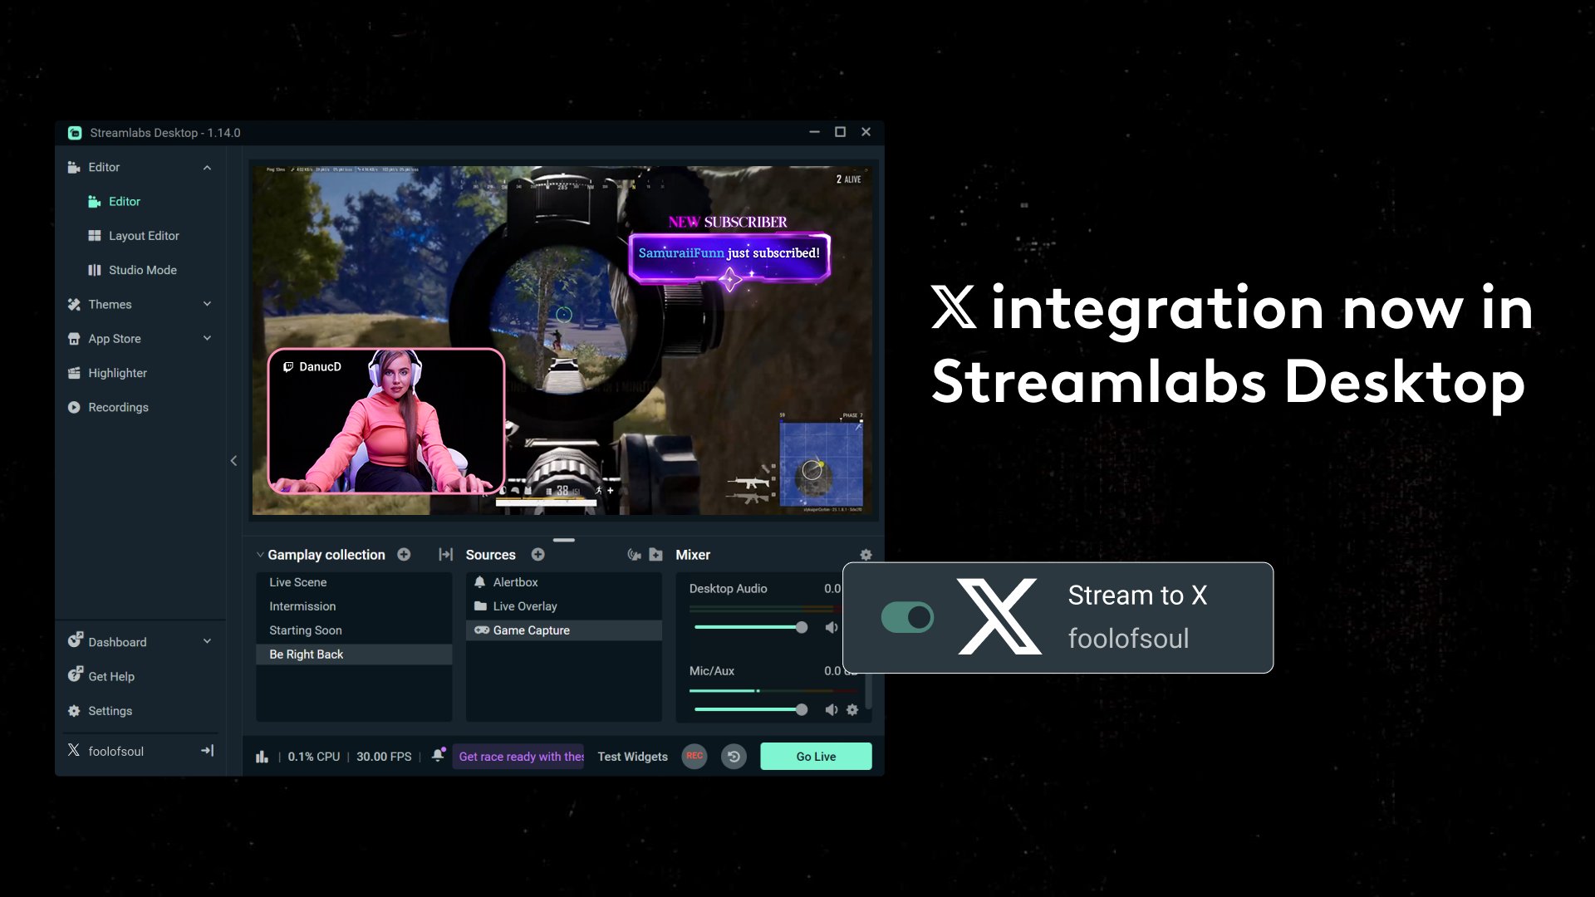The height and width of the screenshot is (897, 1595).
Task: Click the Alertbox source icon
Action: (x=480, y=581)
